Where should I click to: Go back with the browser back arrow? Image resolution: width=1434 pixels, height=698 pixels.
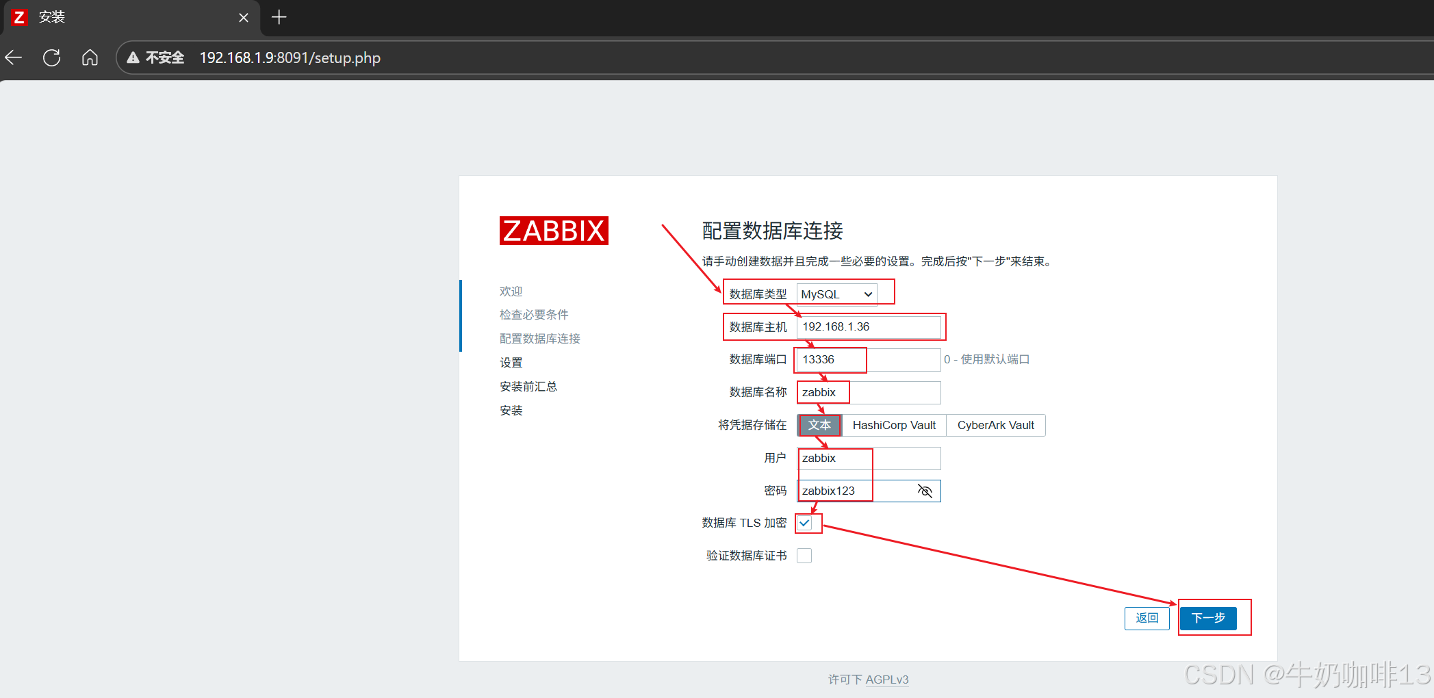[14, 57]
